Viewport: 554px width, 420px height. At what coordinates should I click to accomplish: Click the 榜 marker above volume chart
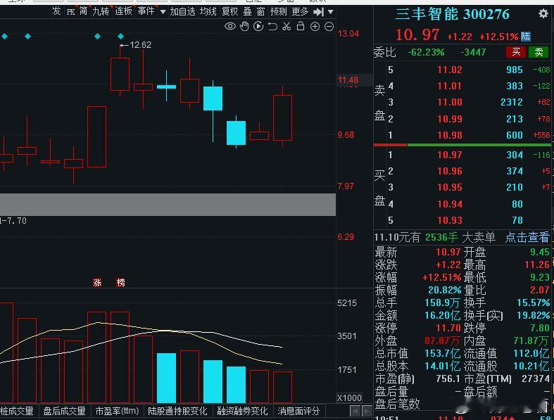point(120,282)
